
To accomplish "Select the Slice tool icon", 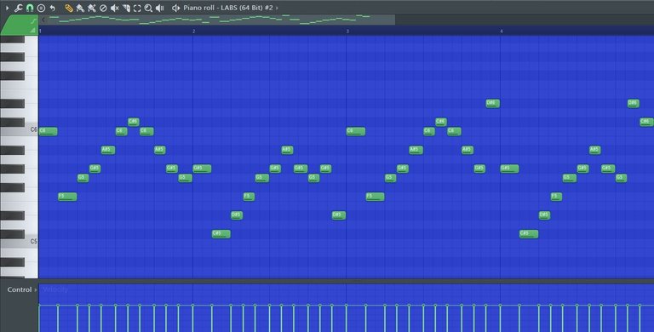I will click(x=126, y=8).
